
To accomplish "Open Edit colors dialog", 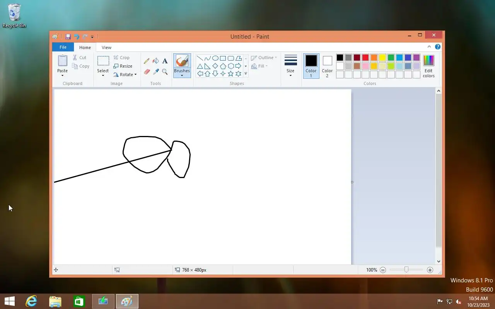I will tap(428, 66).
